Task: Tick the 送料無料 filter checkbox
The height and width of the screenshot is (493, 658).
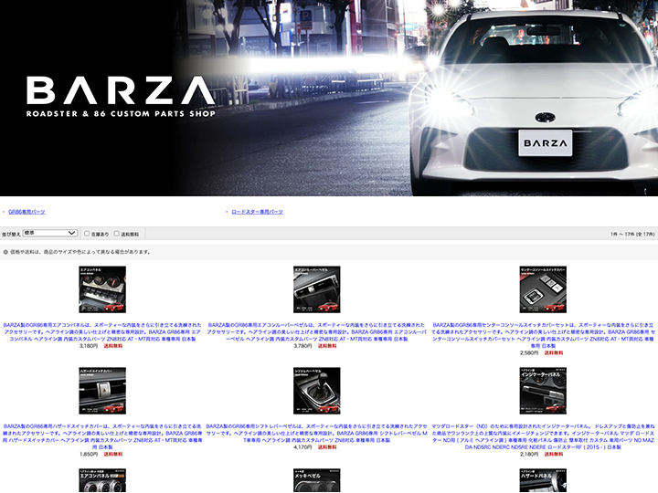Action: pos(117,234)
